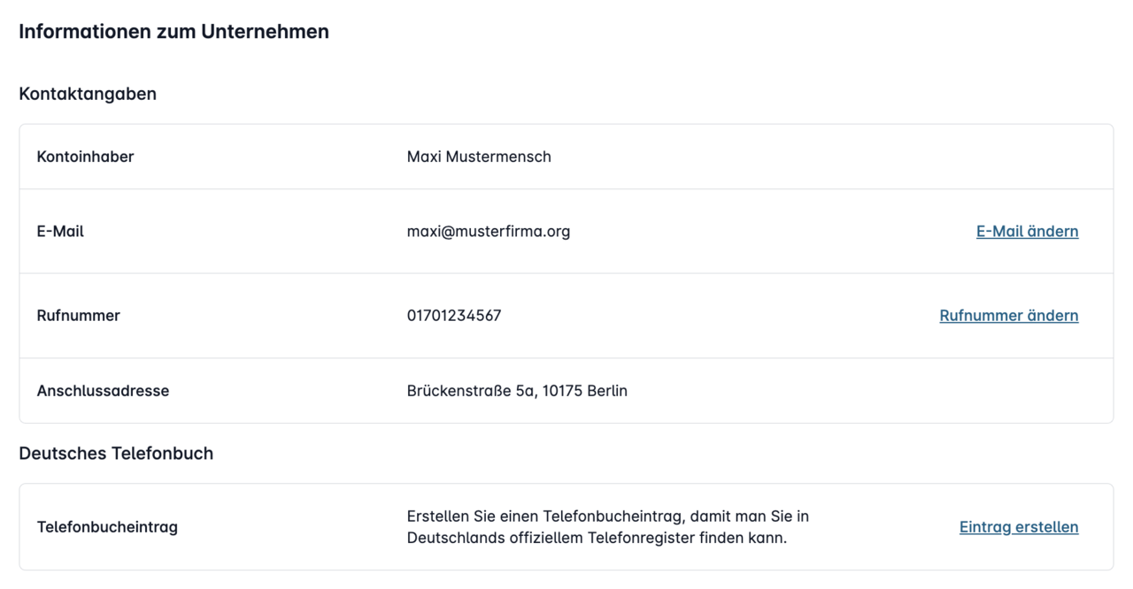Screen dimensions: 1133x589
Task: Select the Telefonbucheintrag row label
Action: pyautogui.click(x=107, y=527)
